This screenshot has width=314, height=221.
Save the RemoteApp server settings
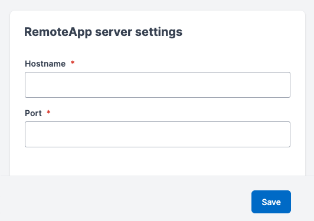(x=271, y=202)
